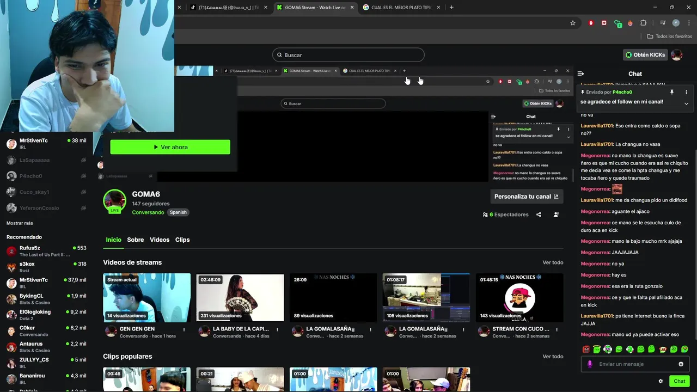Switch to the Sobre tab
The image size is (697, 392).
(x=136, y=240)
